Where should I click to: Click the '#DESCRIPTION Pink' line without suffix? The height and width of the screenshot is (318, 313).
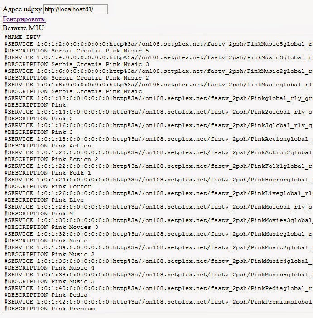[x=35, y=105]
